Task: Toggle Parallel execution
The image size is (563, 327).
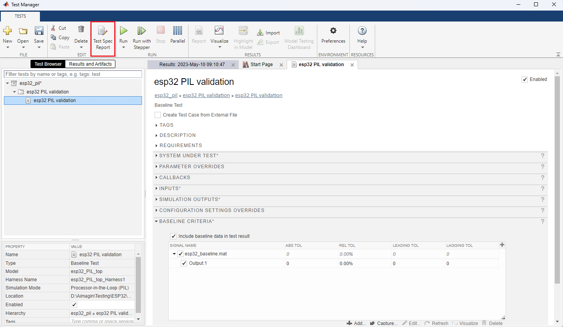Action: coord(178,35)
